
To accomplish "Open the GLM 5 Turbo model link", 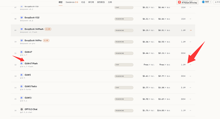I will tap(31, 86).
